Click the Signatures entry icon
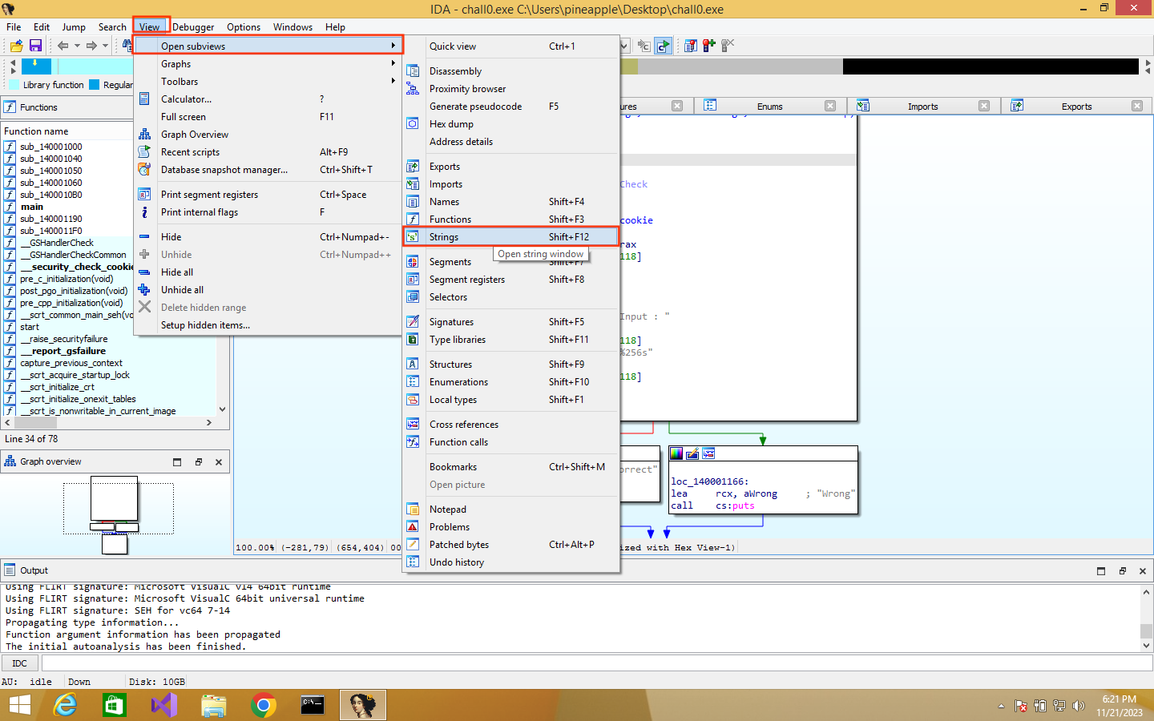The height and width of the screenshot is (721, 1154). click(x=413, y=321)
